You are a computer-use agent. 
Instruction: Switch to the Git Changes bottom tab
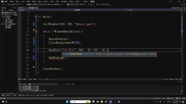(x=14, y=95)
